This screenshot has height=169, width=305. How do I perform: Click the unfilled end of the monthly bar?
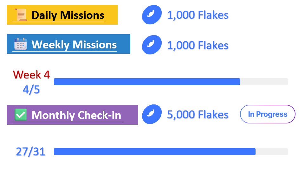[272, 152]
